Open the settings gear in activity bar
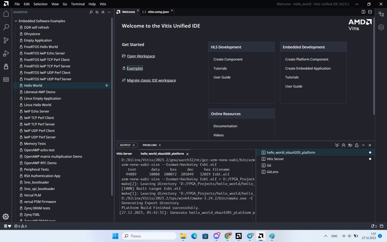387x242 pixels. pos(6,216)
